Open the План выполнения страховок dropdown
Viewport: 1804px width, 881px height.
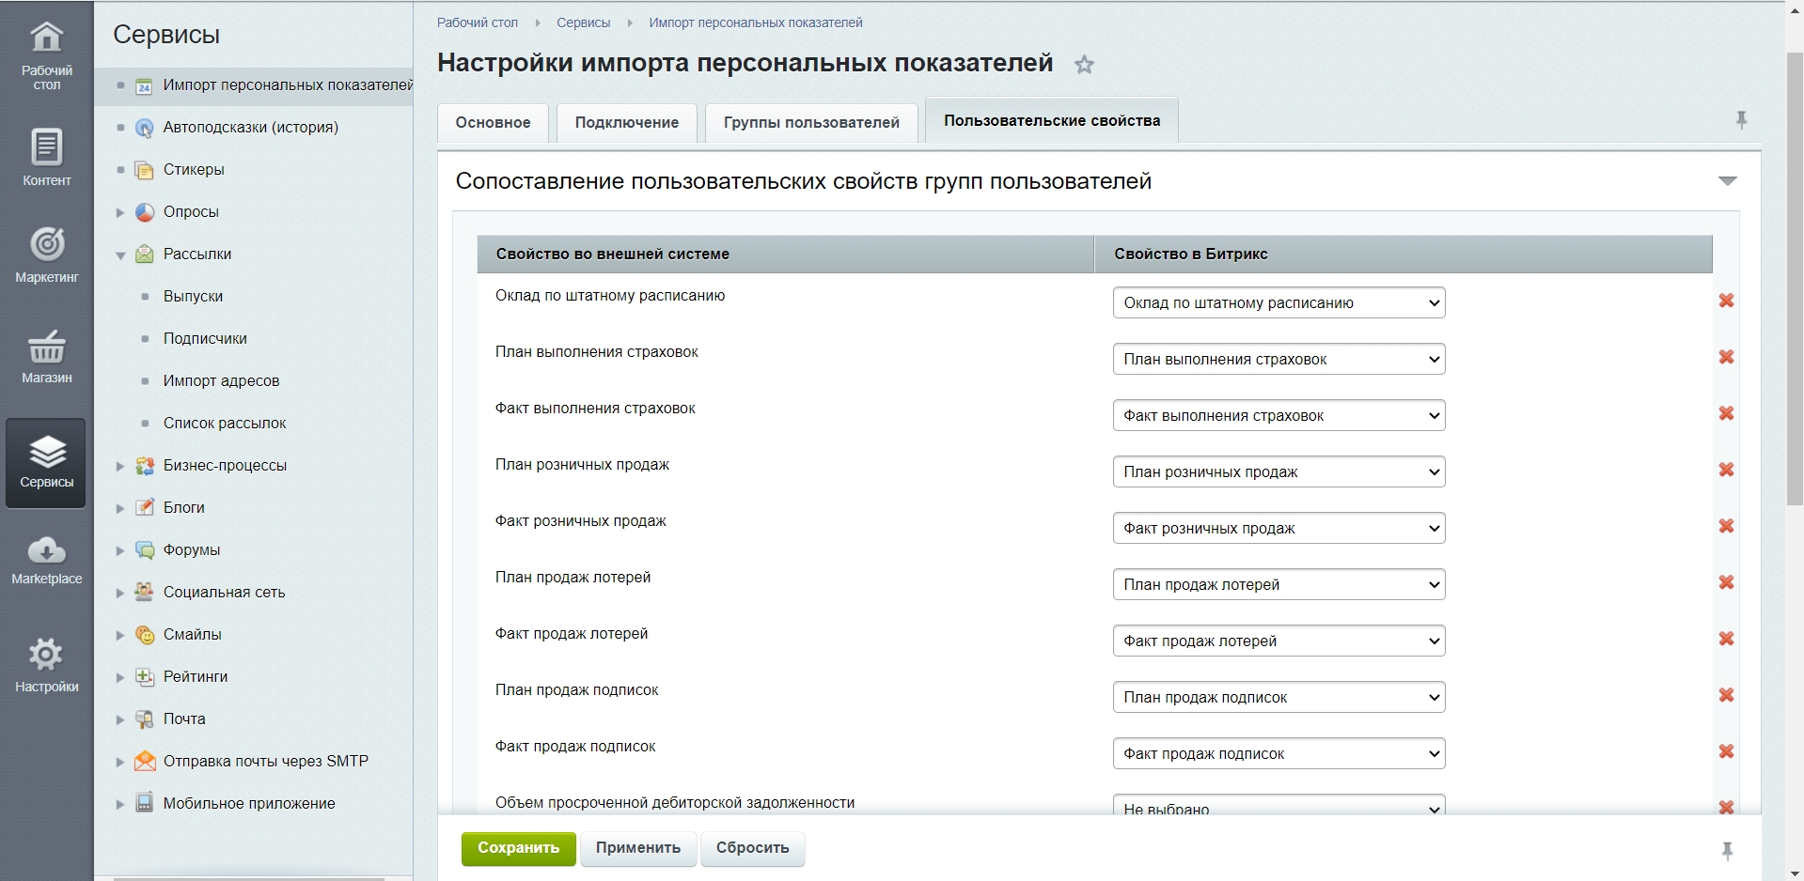tap(1278, 360)
